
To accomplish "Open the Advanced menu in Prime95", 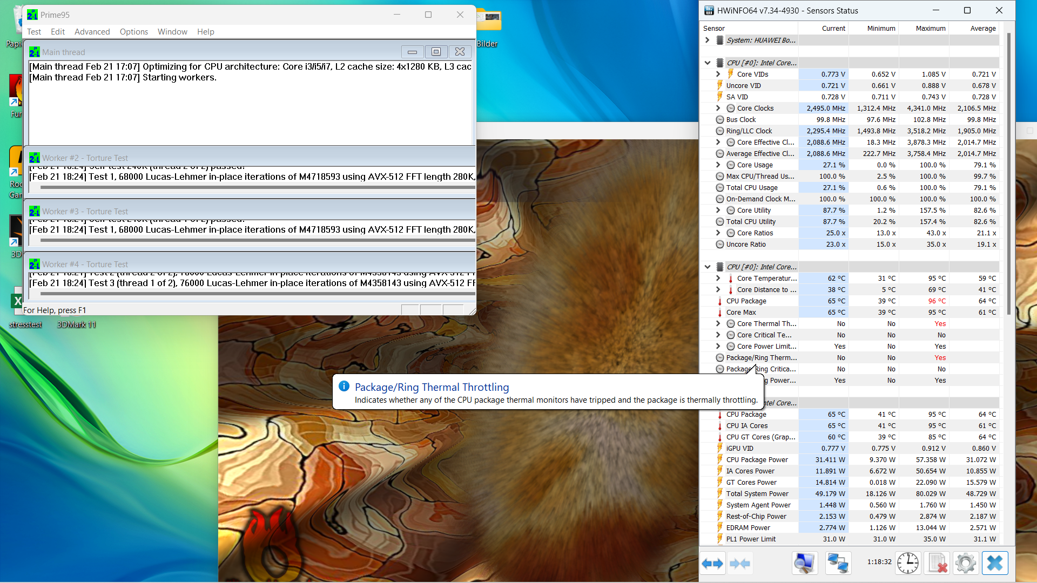I will (92, 32).
